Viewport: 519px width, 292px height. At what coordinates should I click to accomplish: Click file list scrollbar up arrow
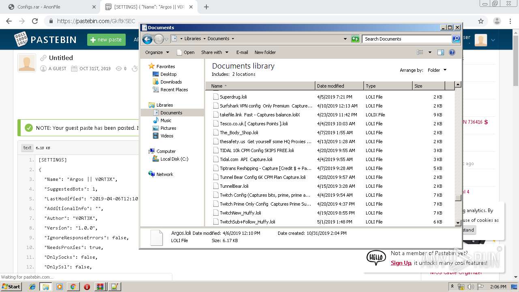point(458,85)
